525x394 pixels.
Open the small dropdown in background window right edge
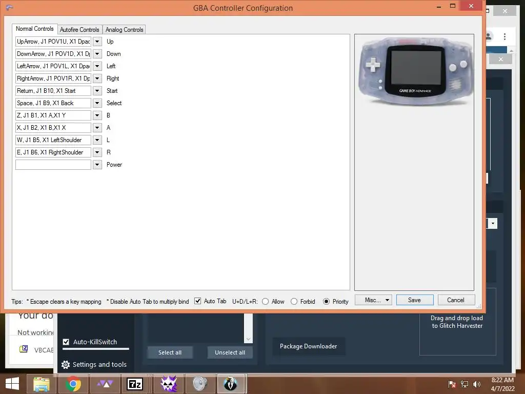(x=493, y=224)
